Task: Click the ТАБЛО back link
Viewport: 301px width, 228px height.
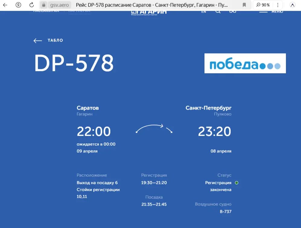Action: click(x=55, y=40)
